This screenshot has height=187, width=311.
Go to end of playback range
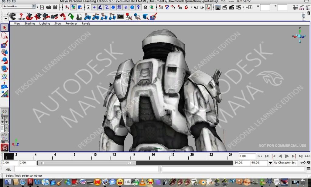pyautogui.click(x=307, y=156)
